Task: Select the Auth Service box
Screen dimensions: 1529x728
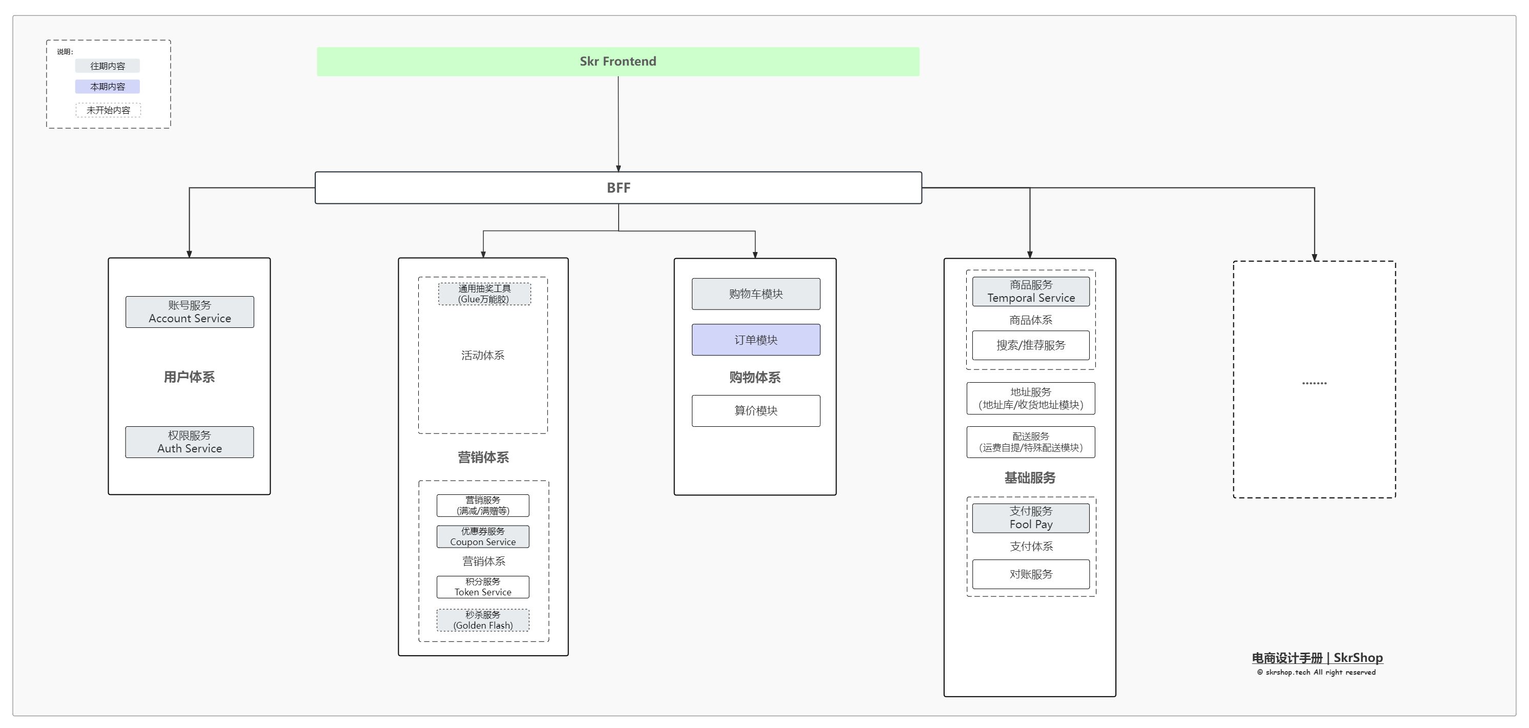Action: click(x=189, y=442)
